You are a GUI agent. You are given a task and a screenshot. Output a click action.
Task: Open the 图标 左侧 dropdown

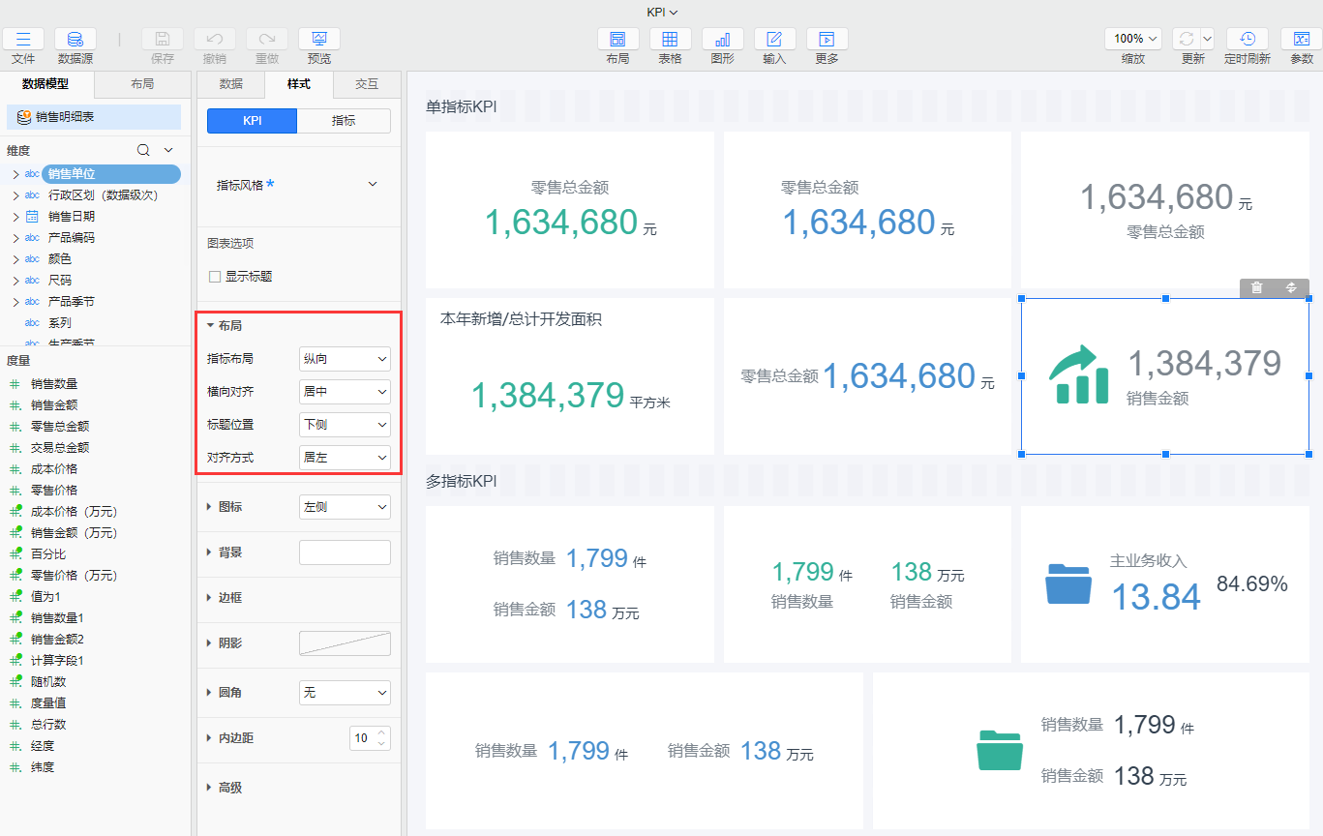pos(345,506)
